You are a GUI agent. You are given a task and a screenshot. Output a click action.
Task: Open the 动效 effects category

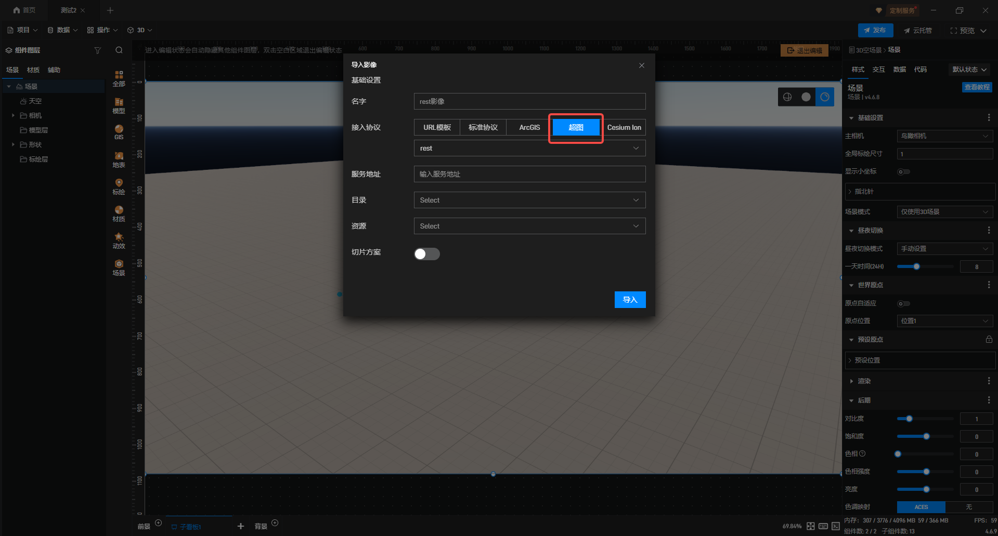tap(119, 240)
